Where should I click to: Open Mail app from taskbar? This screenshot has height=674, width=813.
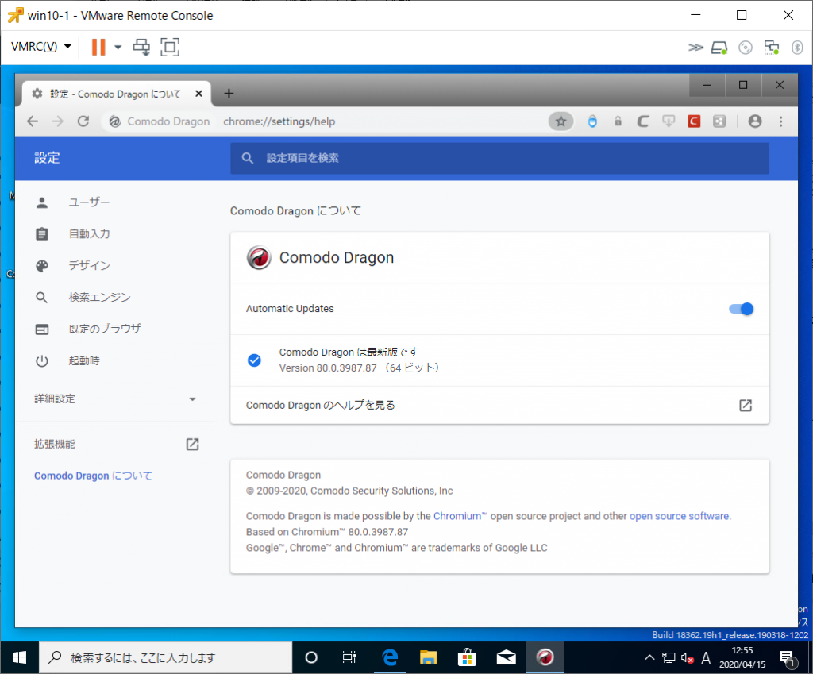click(506, 657)
